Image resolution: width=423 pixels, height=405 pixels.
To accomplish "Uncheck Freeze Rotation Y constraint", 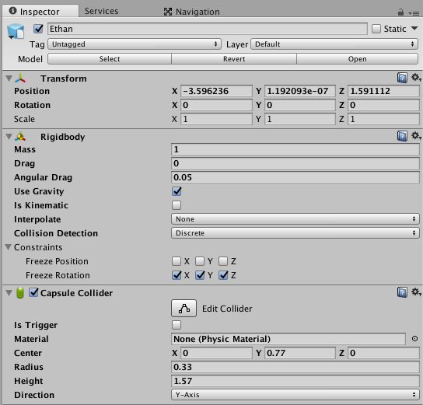I will coord(200,275).
